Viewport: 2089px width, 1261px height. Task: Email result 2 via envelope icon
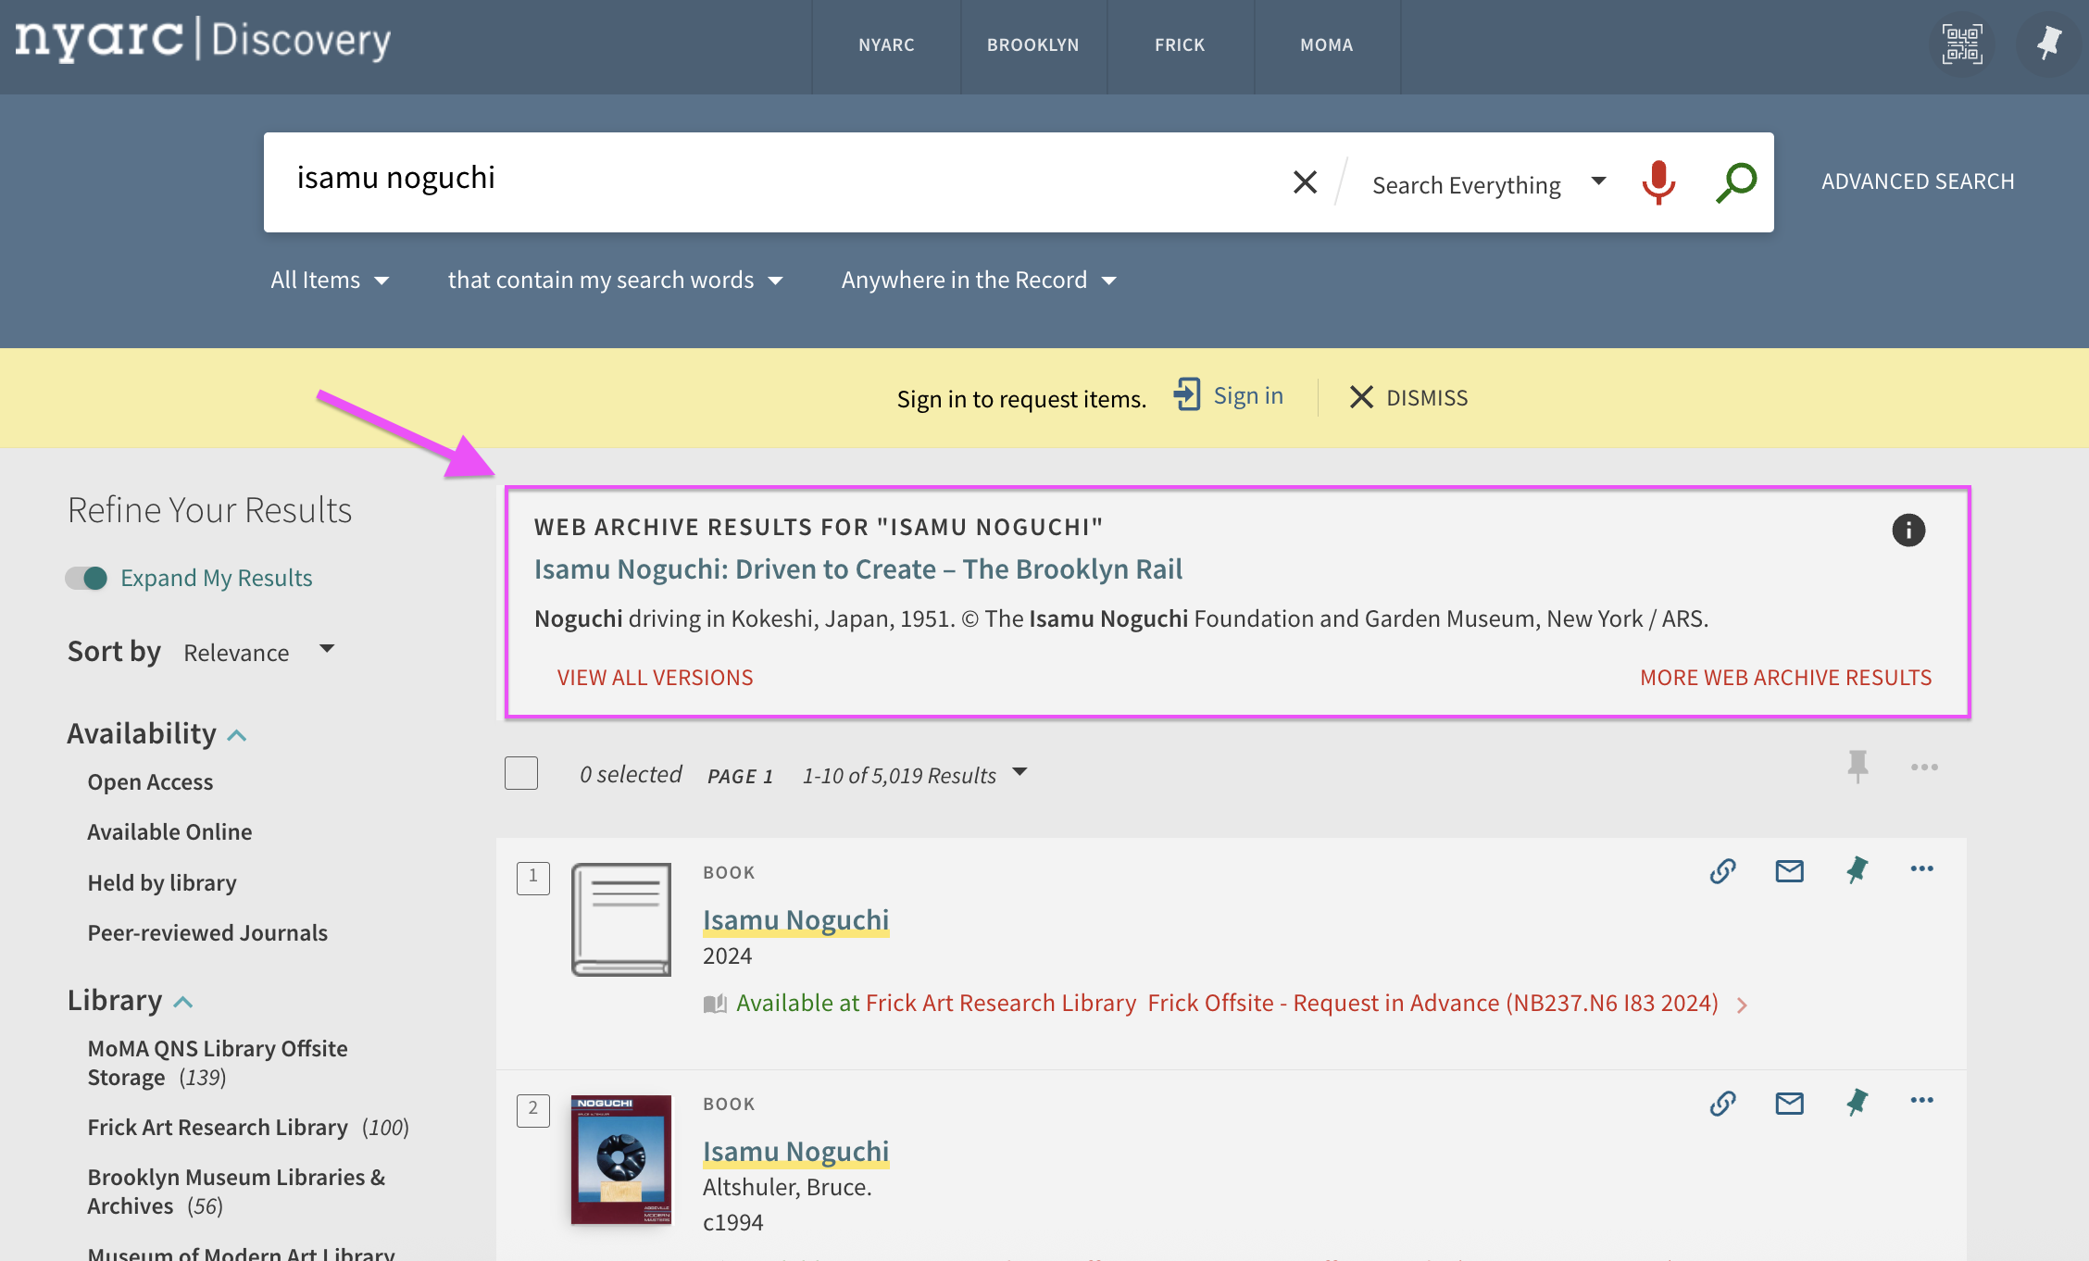(1789, 1103)
